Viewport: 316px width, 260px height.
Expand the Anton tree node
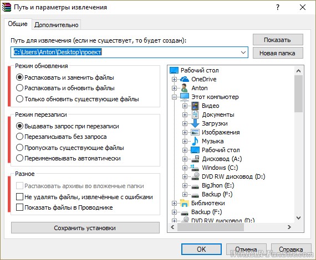pos(174,89)
